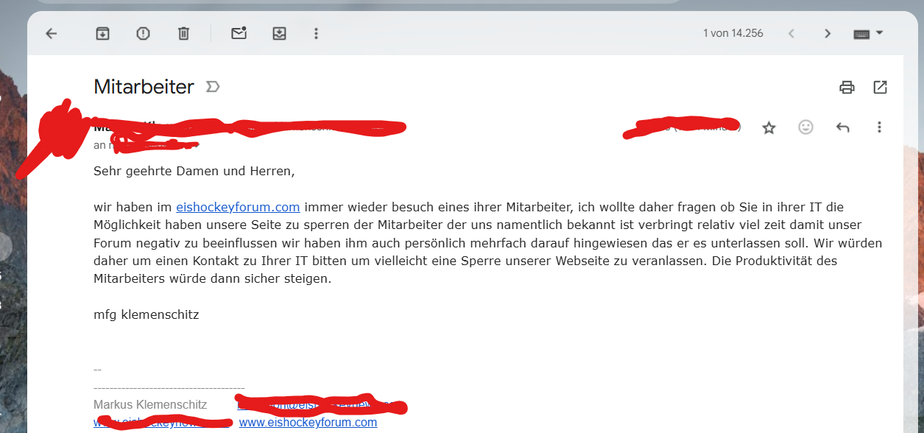Report this email as spam
The width and height of the screenshot is (924, 433).
pos(143,33)
